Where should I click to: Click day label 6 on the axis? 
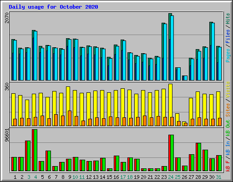point(49,177)
